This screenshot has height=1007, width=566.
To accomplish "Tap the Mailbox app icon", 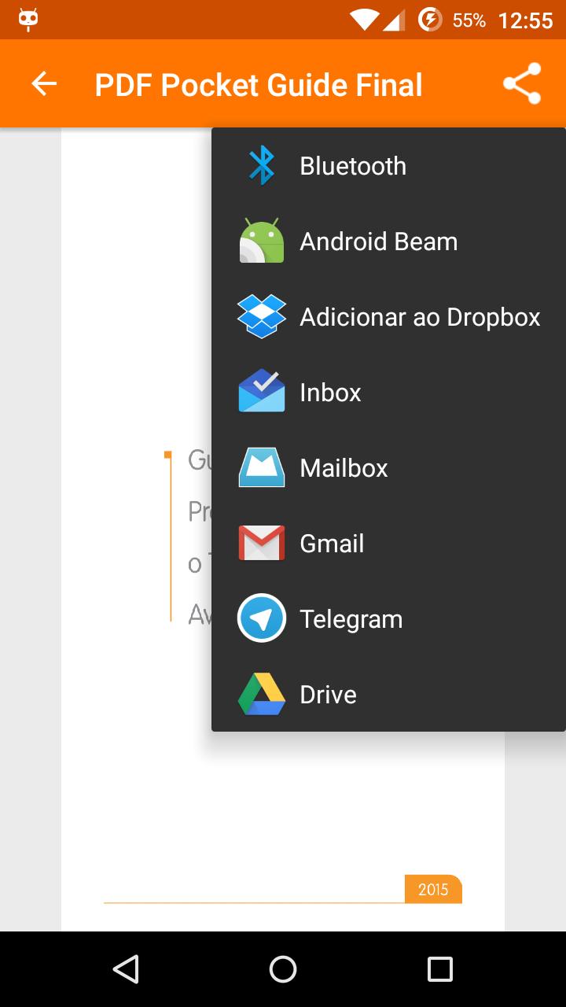I will pyautogui.click(x=262, y=467).
